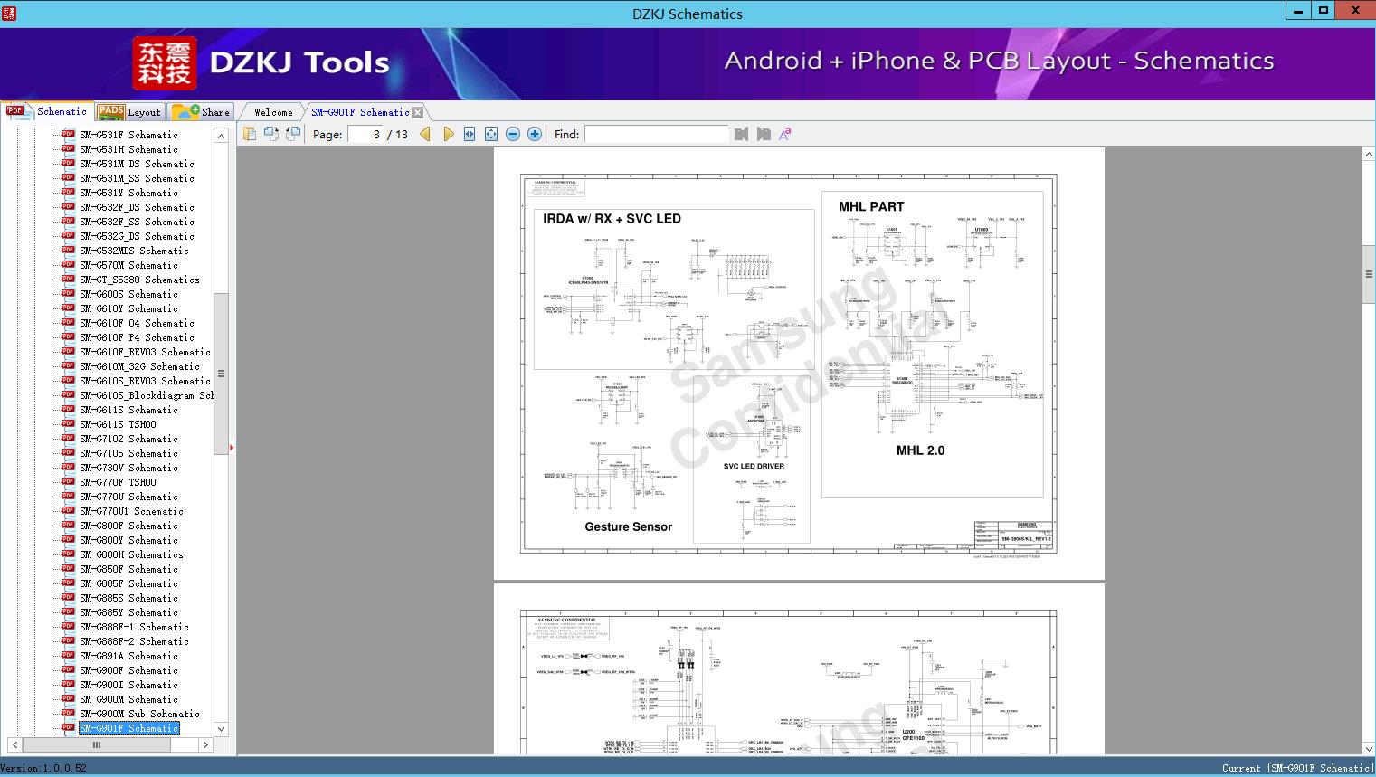Select SM G800H Schematics
The width and height of the screenshot is (1376, 777).
[131, 554]
